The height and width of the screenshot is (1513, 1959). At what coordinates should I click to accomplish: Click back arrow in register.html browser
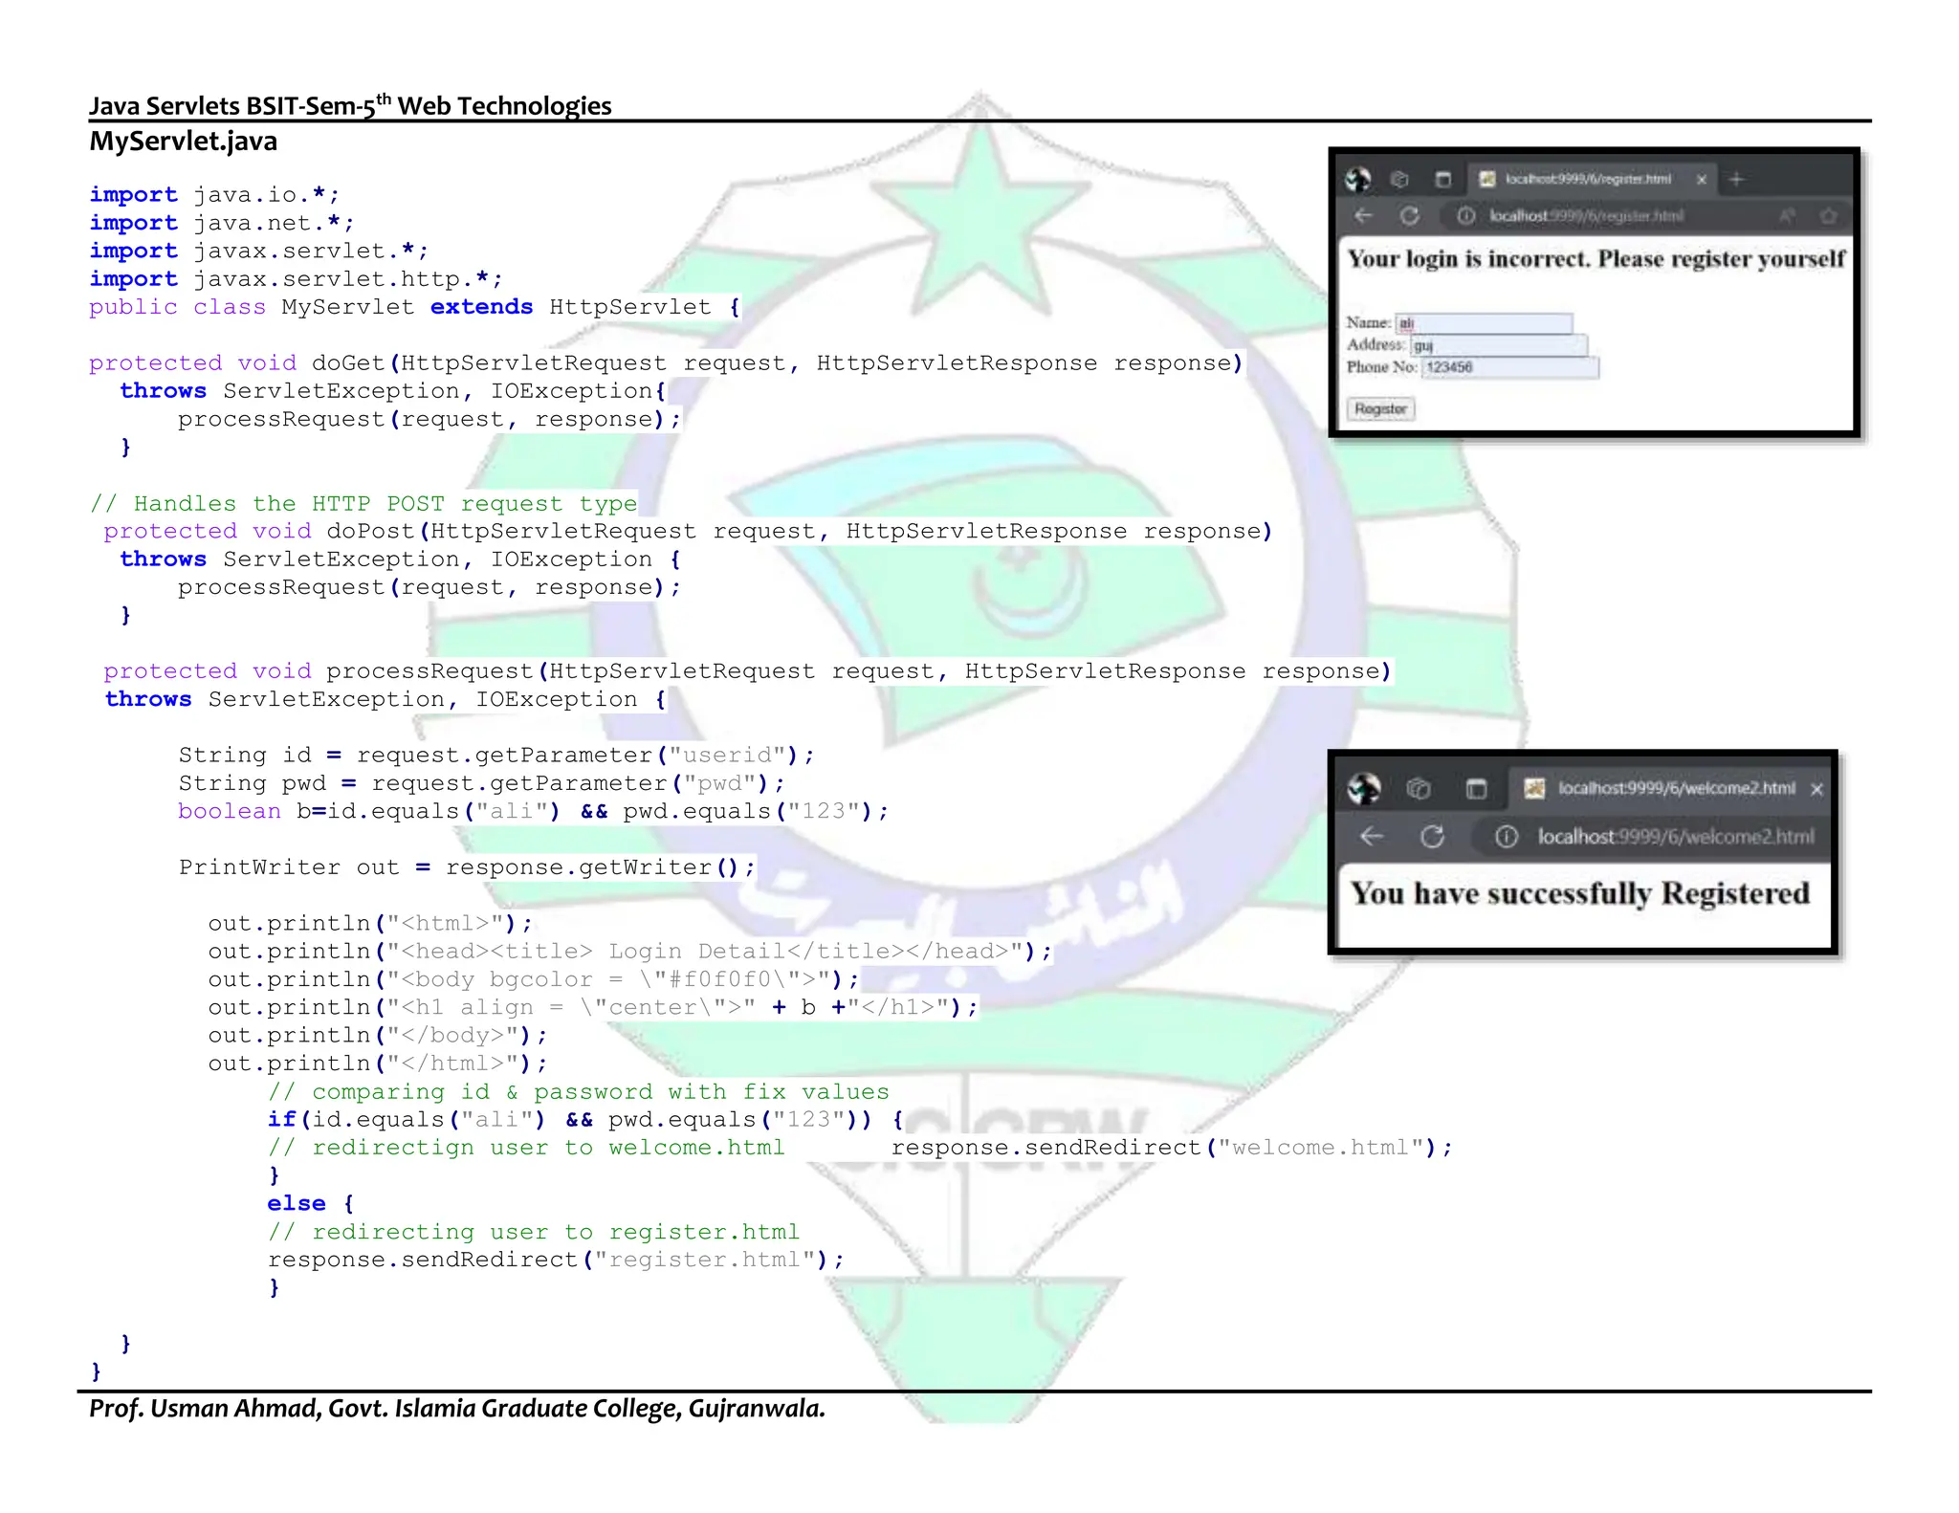pos(1364,216)
